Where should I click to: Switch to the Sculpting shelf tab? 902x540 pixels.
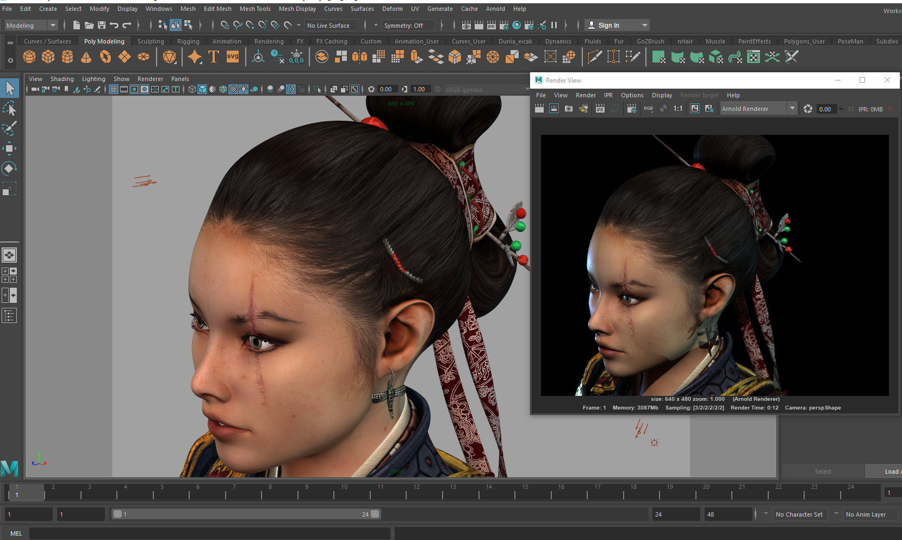(x=150, y=41)
